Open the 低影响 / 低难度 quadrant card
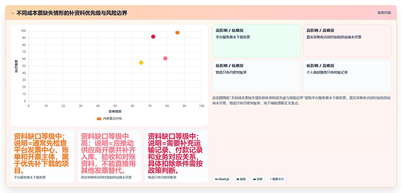Image resolution: width=402 pixels, height=193 pixels. click(x=256, y=76)
